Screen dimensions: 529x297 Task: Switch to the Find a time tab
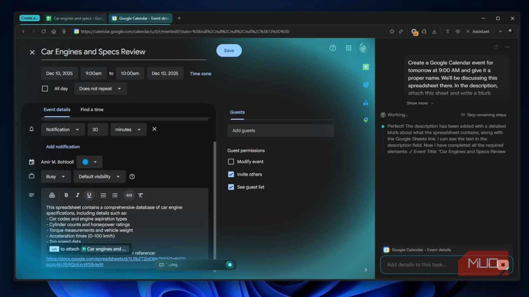coord(92,109)
